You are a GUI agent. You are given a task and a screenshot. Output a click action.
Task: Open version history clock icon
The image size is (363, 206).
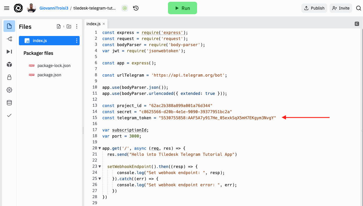(x=136, y=8)
